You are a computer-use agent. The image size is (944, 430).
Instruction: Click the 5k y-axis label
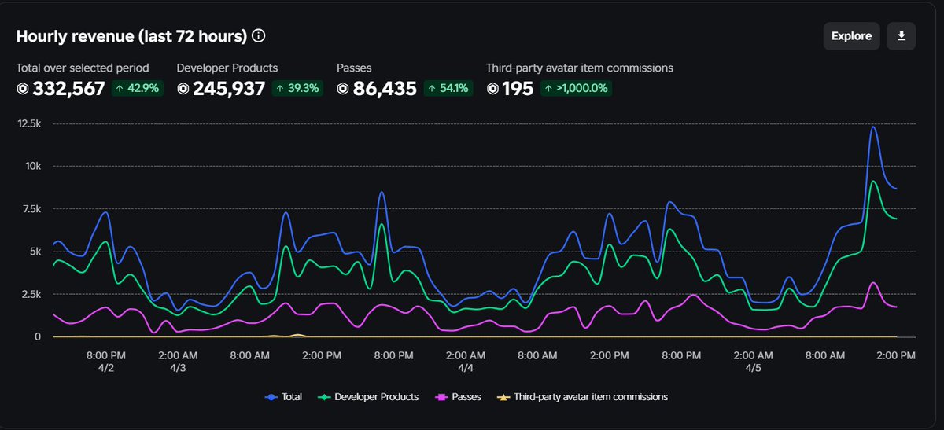[x=35, y=252]
